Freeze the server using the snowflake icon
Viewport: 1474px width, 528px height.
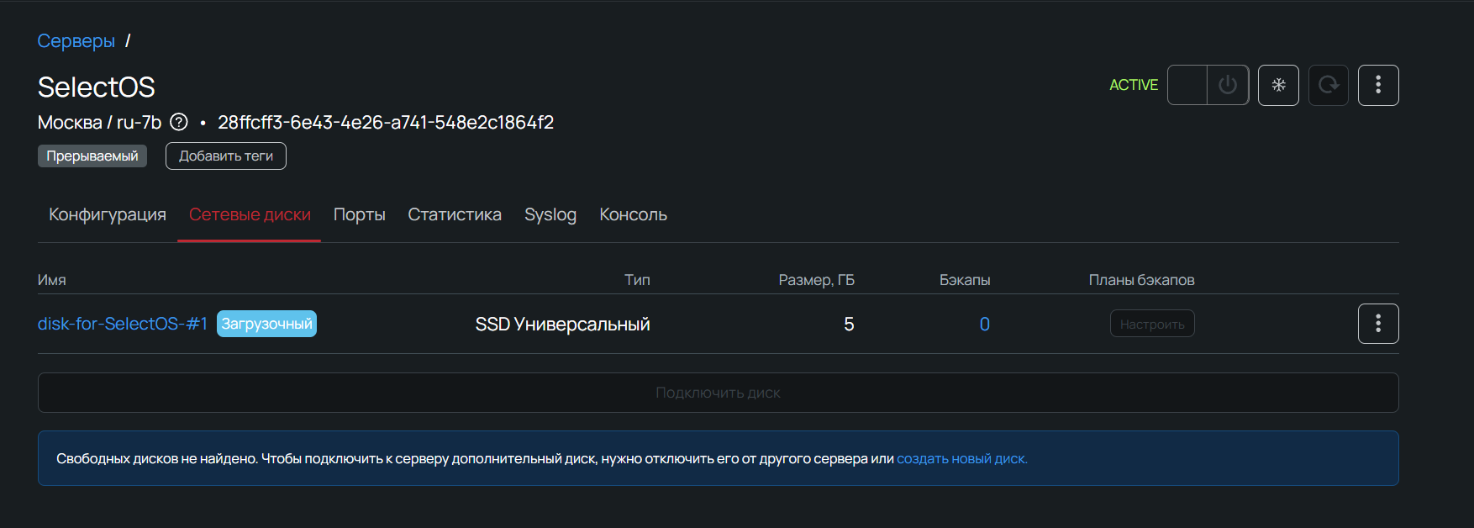pos(1278,85)
